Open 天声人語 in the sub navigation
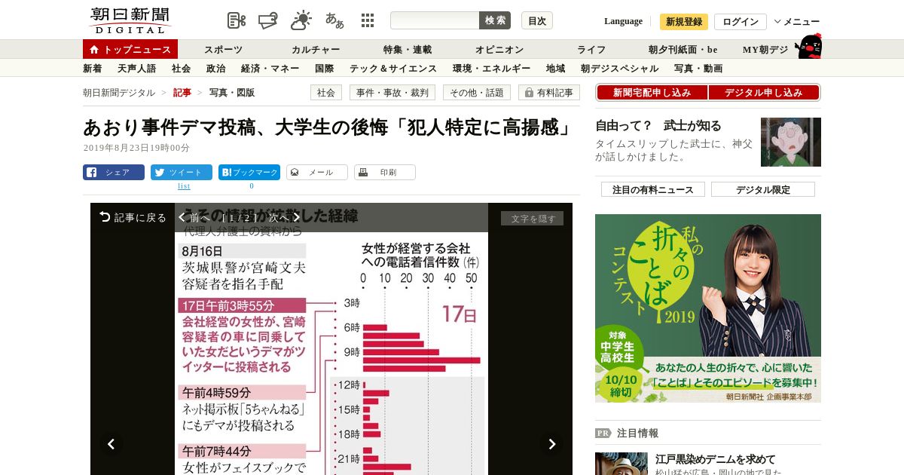Screen dimensions: 904x475 pos(137,68)
